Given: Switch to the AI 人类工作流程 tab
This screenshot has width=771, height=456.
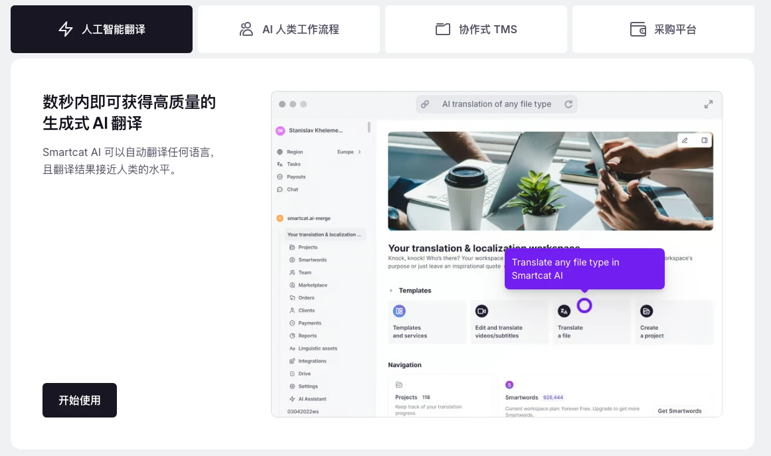Looking at the screenshot, I should click(289, 29).
